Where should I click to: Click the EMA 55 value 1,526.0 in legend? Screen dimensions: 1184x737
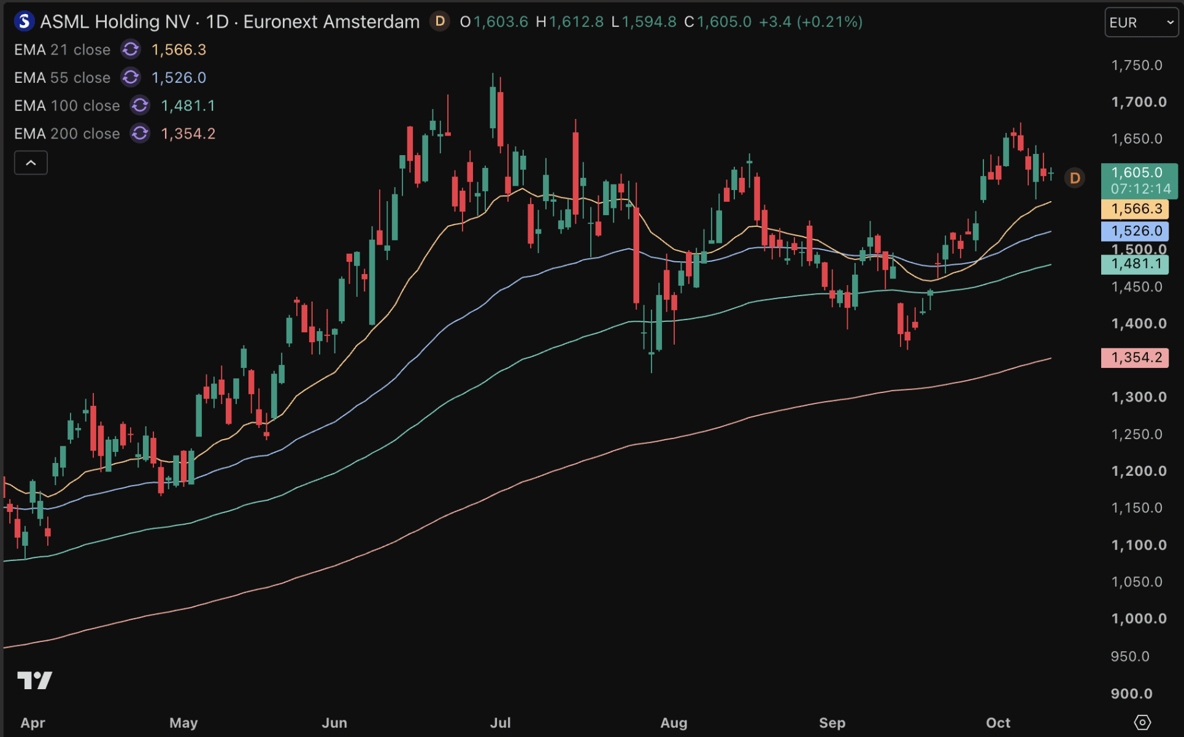[x=179, y=78]
